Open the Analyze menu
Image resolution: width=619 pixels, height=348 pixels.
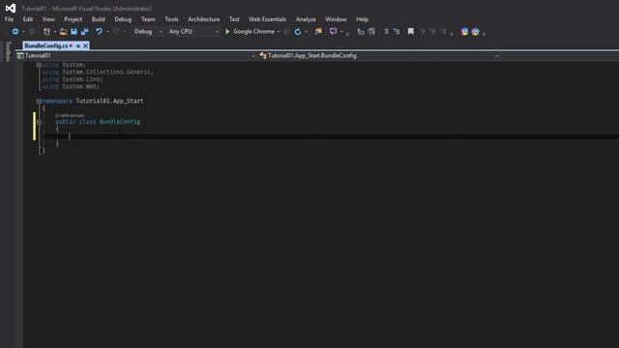point(306,19)
